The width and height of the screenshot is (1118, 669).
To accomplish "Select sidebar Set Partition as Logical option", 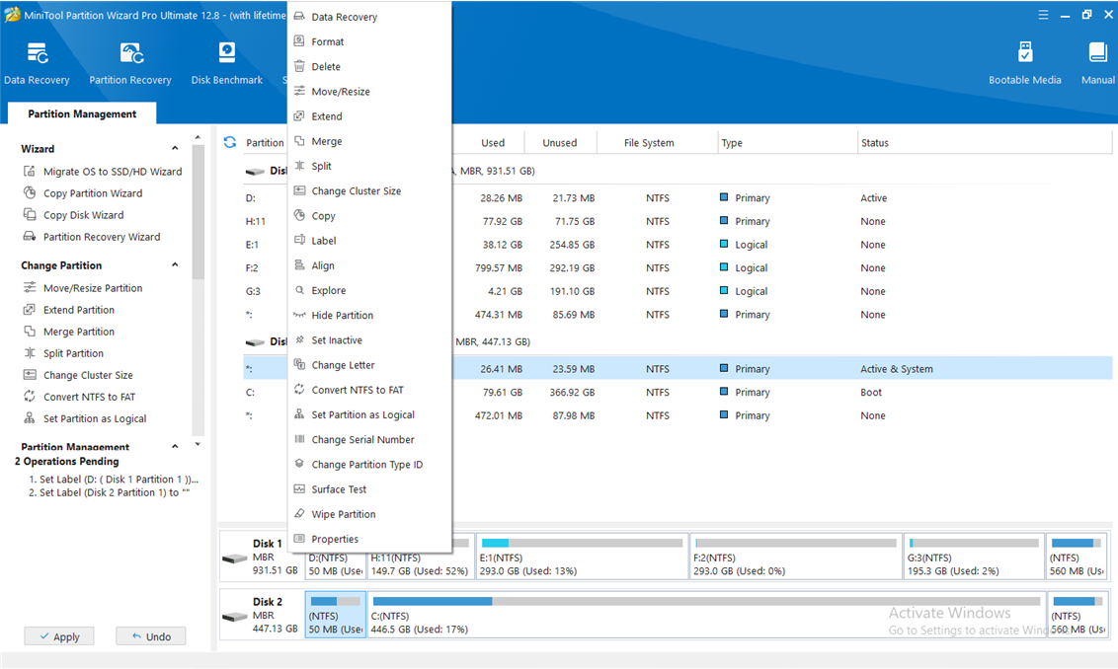I will [x=86, y=419].
